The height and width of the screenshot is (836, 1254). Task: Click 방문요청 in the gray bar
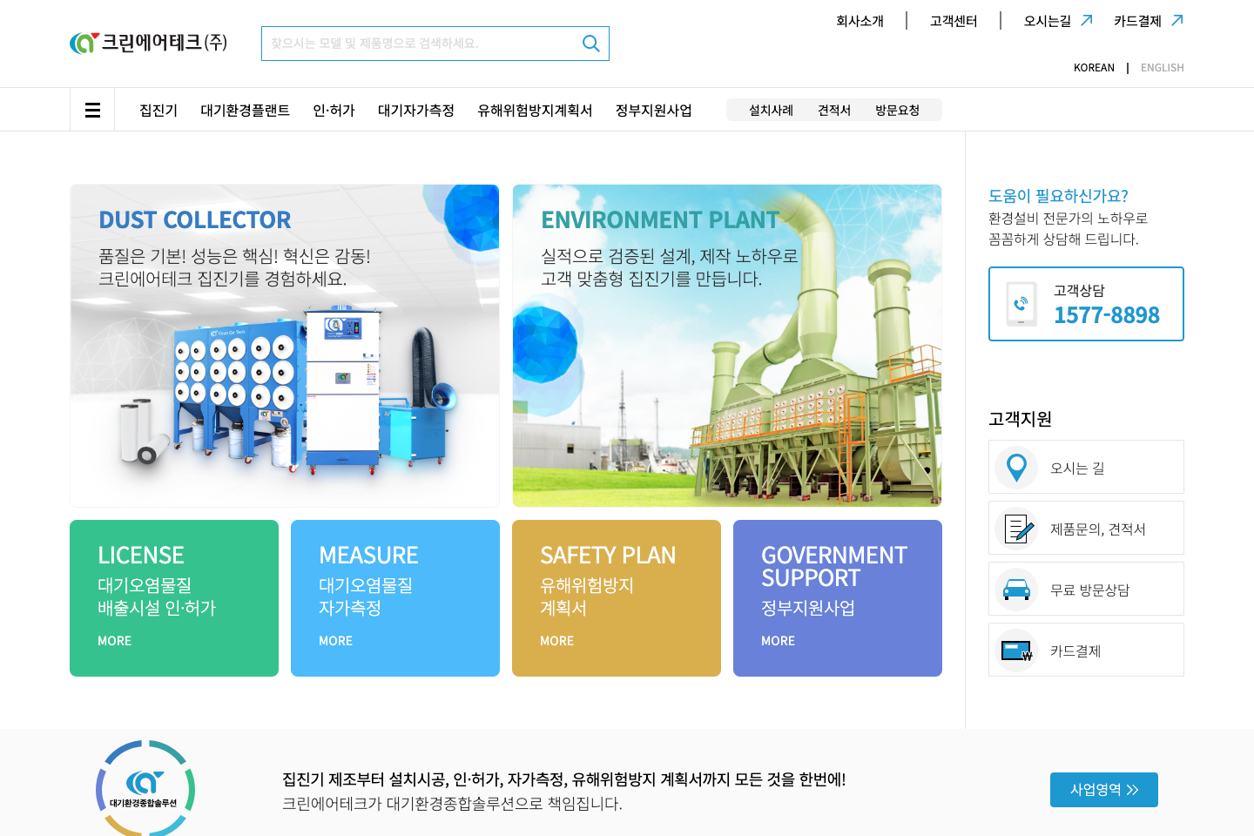click(897, 111)
